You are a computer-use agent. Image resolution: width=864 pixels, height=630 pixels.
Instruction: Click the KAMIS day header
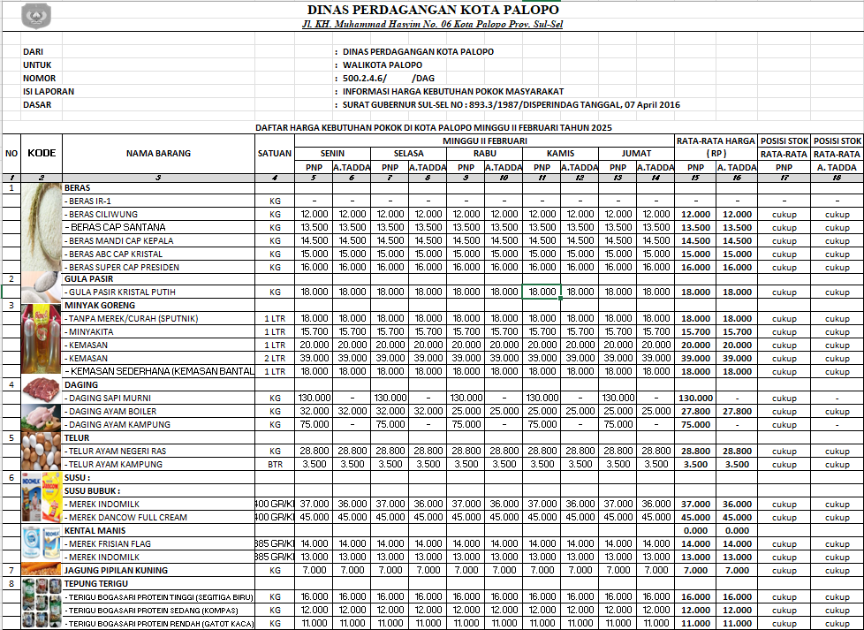click(x=561, y=153)
